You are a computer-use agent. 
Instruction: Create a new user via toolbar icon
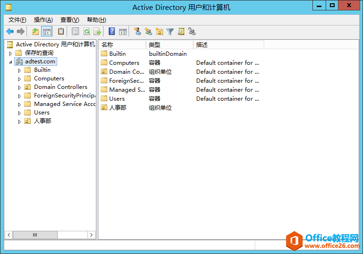tap(137, 31)
